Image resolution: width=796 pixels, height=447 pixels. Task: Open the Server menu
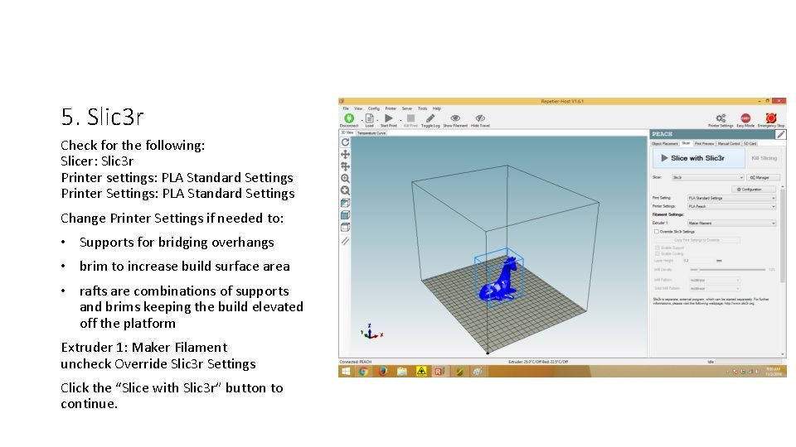click(407, 108)
